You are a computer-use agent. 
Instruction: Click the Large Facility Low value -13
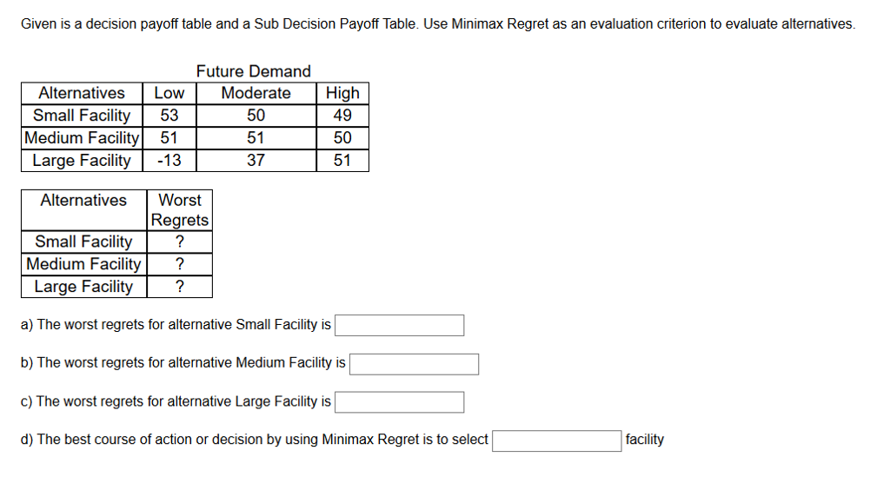[169, 161]
